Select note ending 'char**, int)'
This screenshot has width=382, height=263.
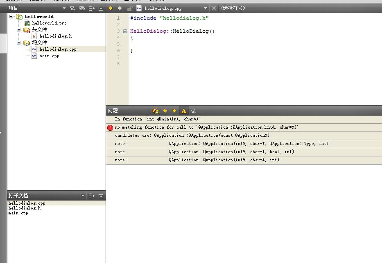coord(244,160)
